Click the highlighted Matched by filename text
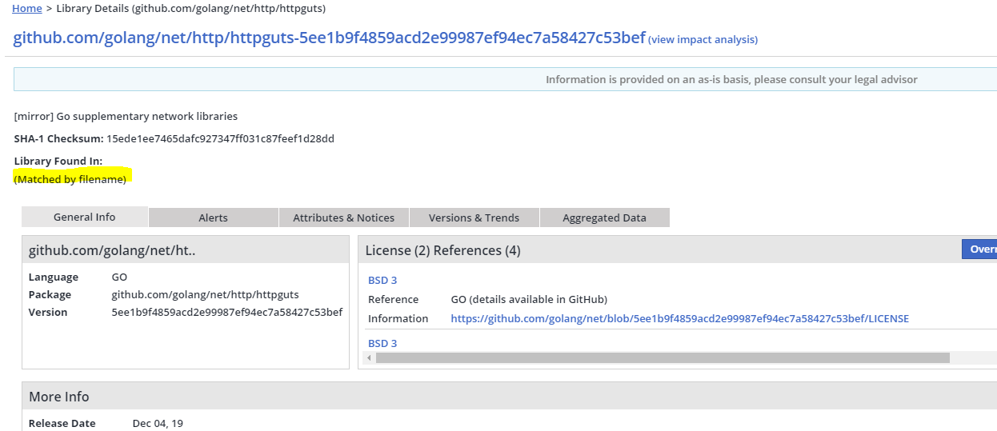997x431 pixels. 70,179
